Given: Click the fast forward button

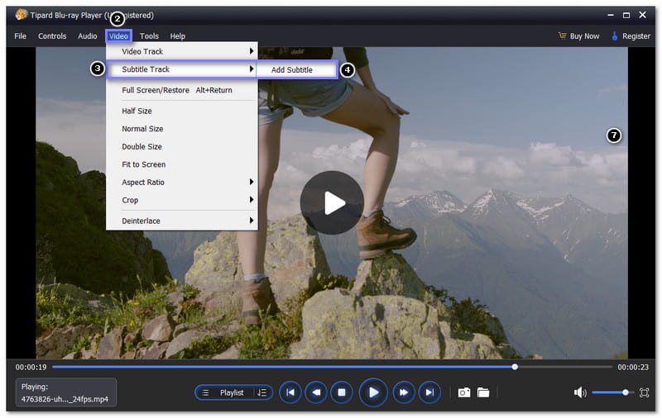Looking at the screenshot, I should [404, 392].
